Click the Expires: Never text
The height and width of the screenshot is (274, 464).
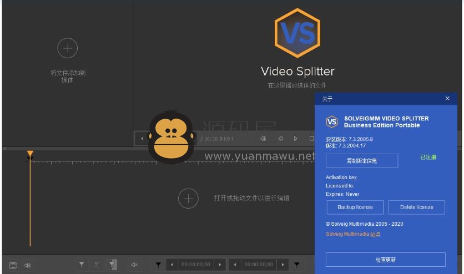click(x=342, y=194)
